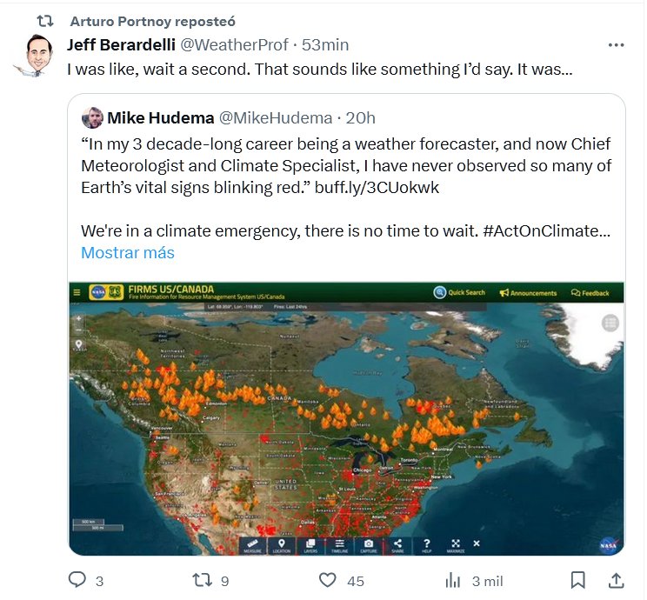
Task: Share the tweet via upload icon
Action: [615, 580]
